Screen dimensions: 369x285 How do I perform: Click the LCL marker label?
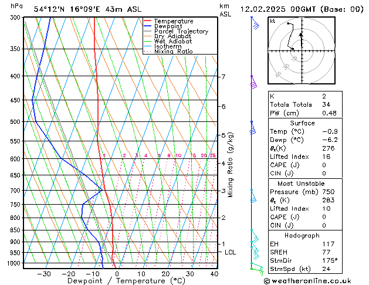coord(230,252)
